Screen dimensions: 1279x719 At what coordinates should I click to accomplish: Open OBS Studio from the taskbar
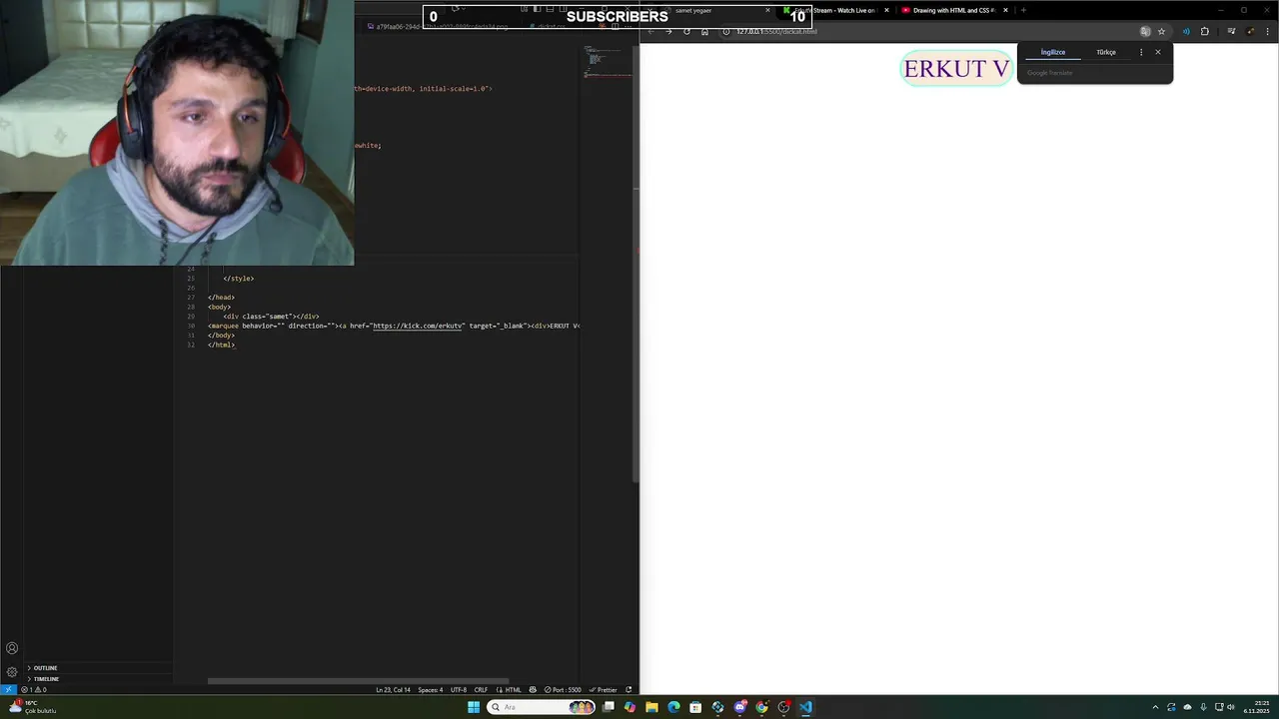[784, 707]
